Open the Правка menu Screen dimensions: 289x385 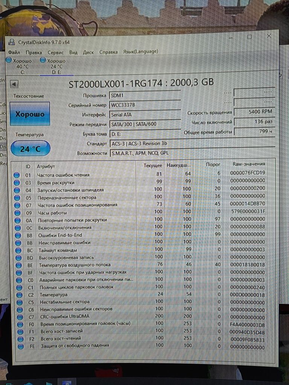[33, 52]
